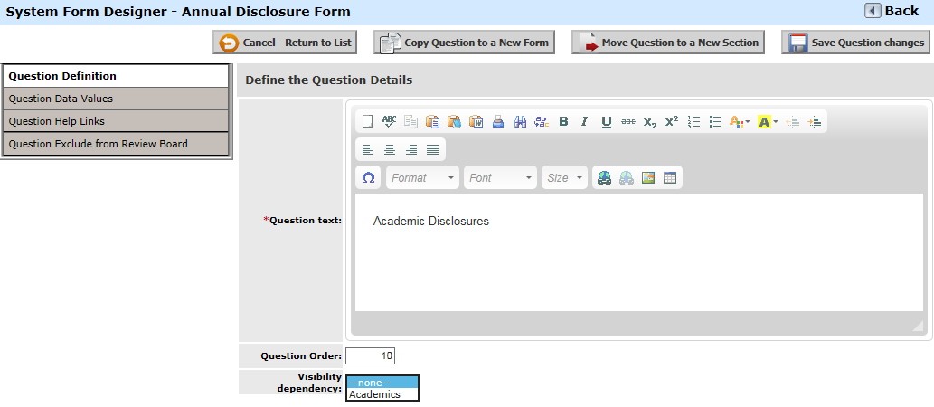
Task: Select Academics in Visibility dependency list
Action: pos(382,394)
